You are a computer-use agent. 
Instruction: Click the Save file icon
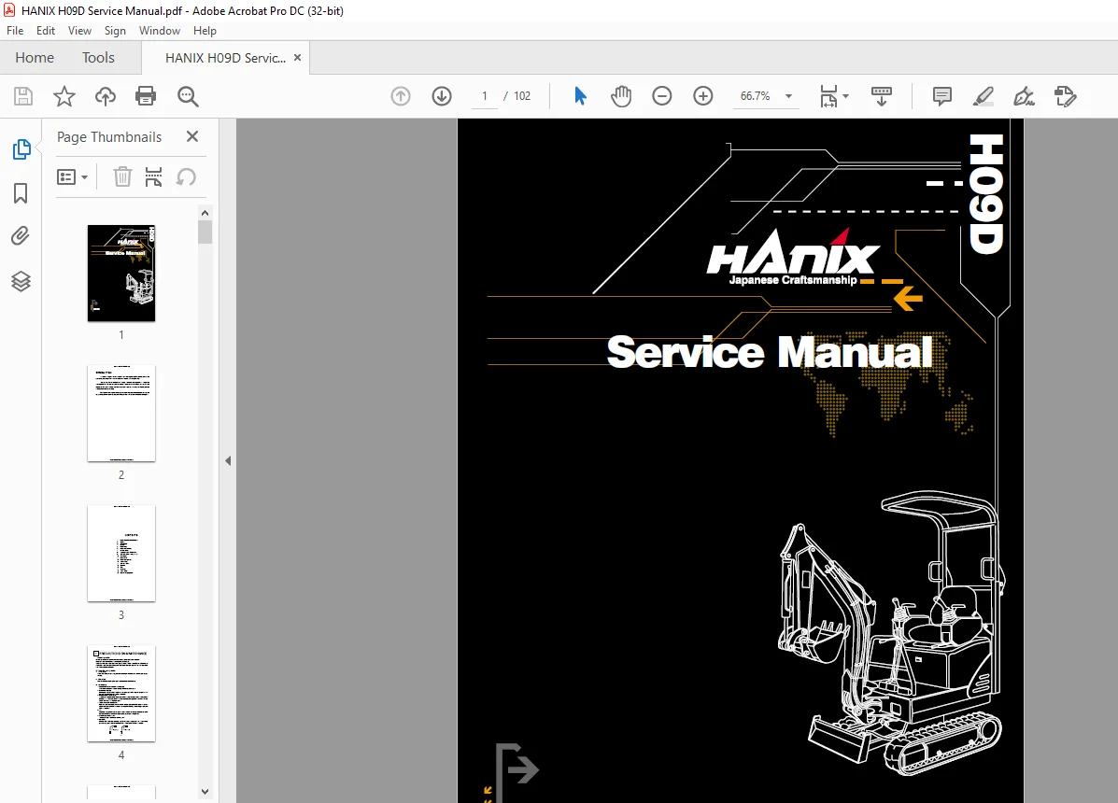click(x=23, y=96)
